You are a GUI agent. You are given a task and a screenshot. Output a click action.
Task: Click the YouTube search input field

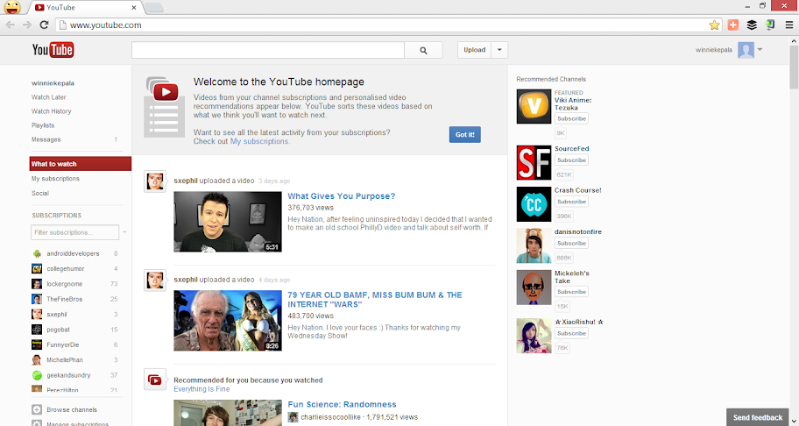268,51
